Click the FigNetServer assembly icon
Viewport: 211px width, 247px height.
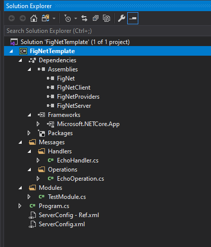50,106
